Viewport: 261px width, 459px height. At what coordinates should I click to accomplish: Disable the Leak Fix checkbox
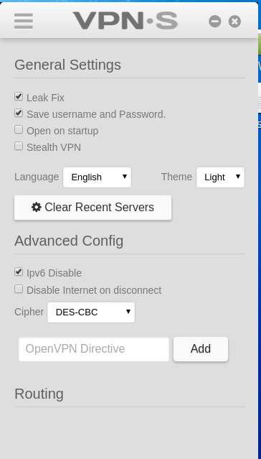tap(19, 96)
